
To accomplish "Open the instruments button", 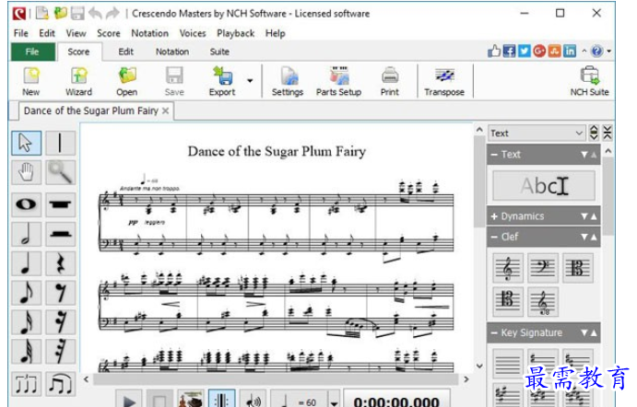I will [x=191, y=401].
